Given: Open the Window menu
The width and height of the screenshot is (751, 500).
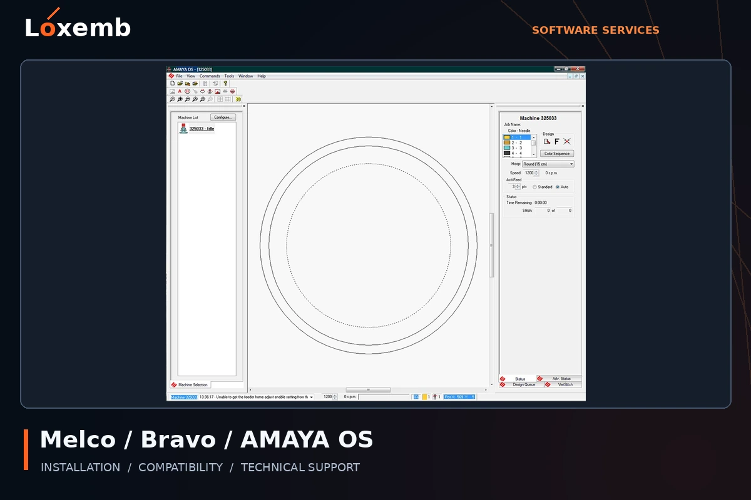Looking at the screenshot, I should pos(245,76).
